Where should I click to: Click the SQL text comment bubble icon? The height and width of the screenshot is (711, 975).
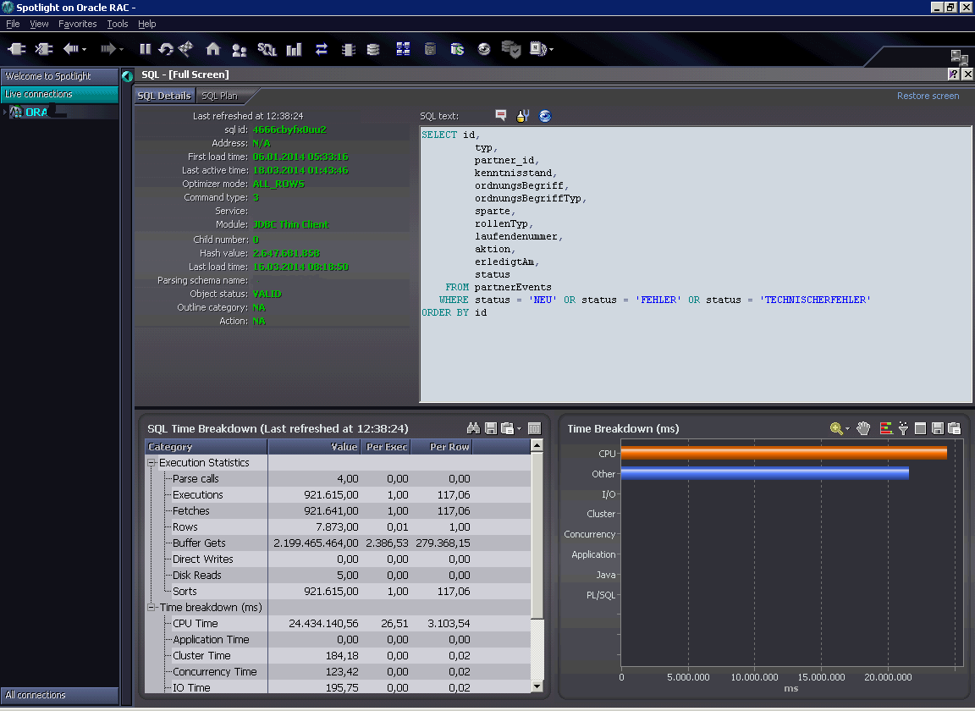pyautogui.click(x=500, y=115)
